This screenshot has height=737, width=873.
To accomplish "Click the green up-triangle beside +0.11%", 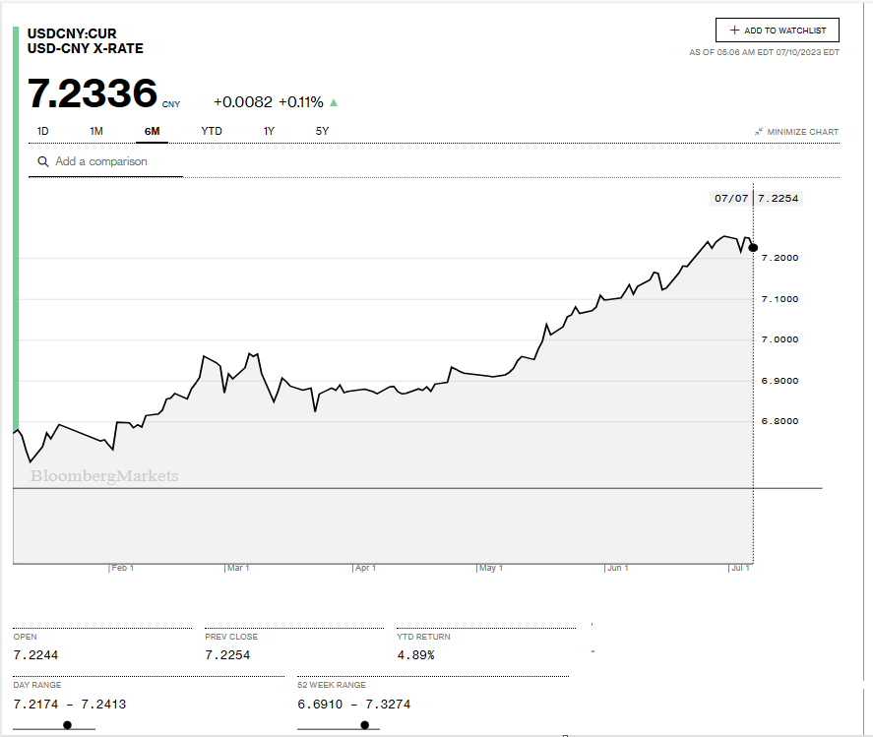I will click(x=334, y=102).
